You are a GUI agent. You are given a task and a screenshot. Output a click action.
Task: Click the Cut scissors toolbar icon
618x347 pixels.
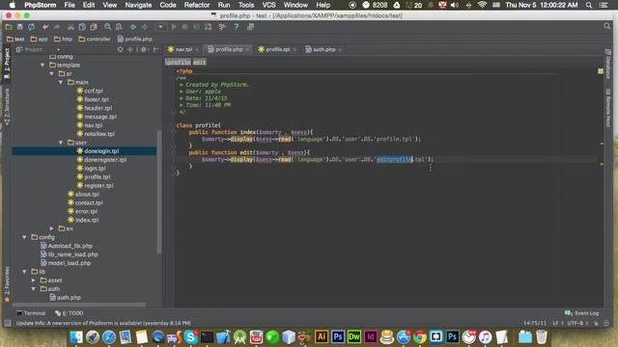pos(70,27)
